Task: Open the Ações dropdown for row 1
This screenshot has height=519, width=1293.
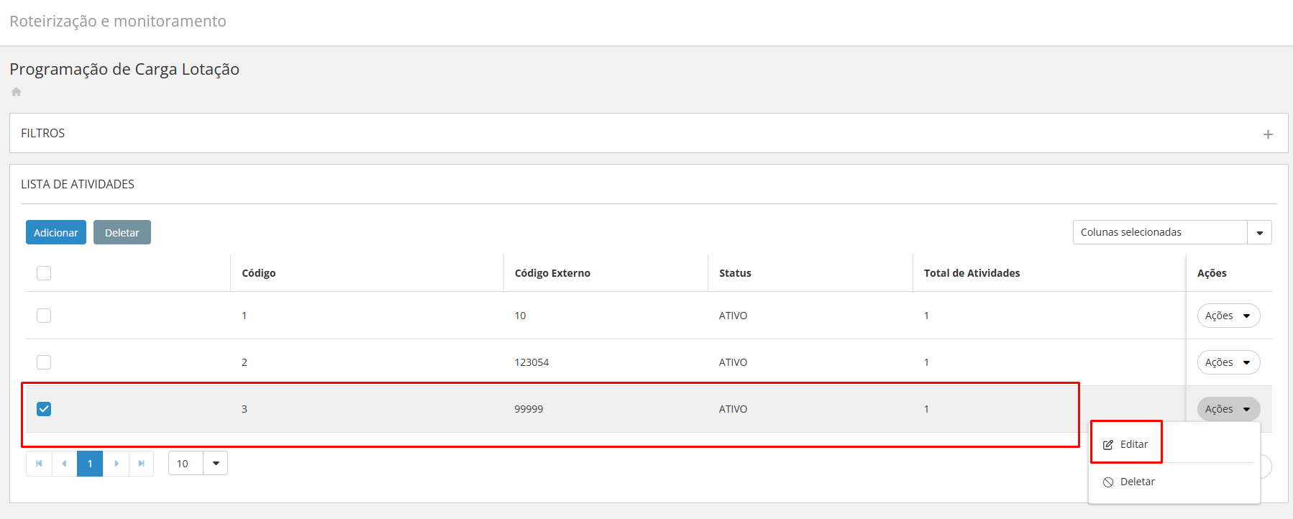Action: tap(1228, 316)
